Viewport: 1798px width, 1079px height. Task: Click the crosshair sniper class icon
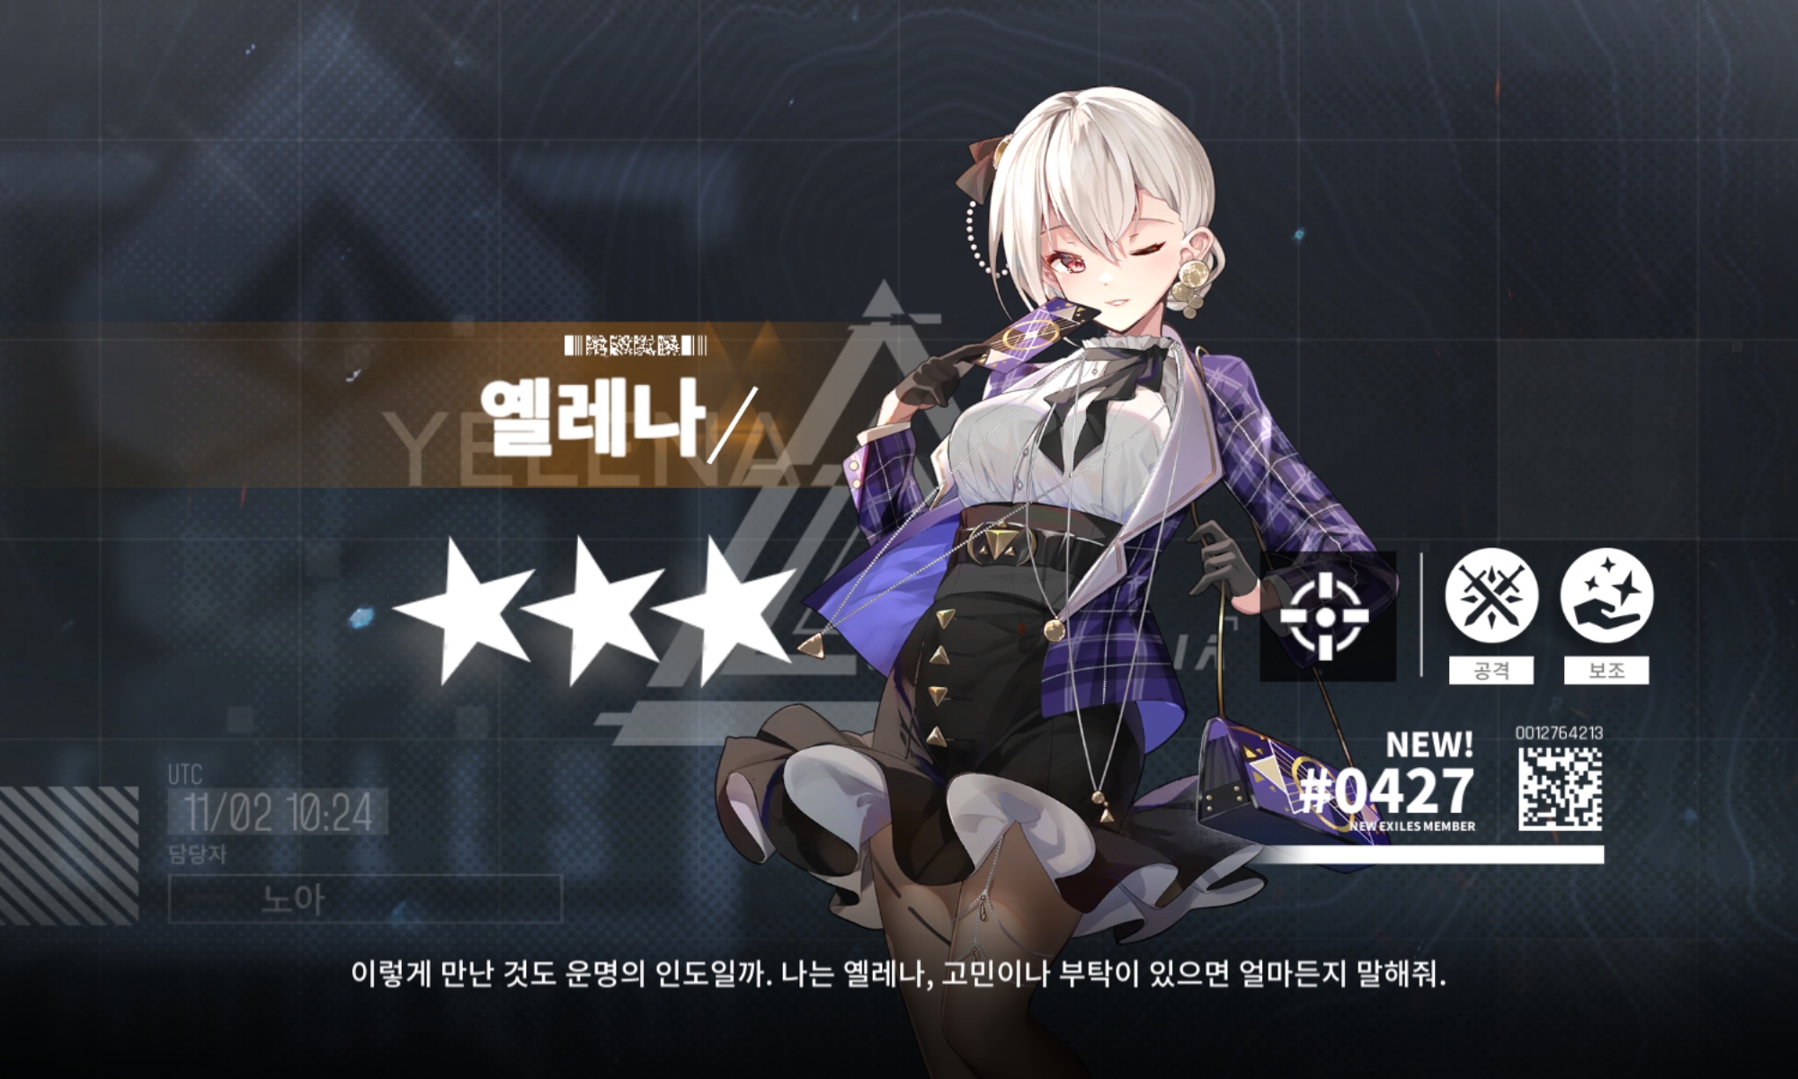(1328, 617)
